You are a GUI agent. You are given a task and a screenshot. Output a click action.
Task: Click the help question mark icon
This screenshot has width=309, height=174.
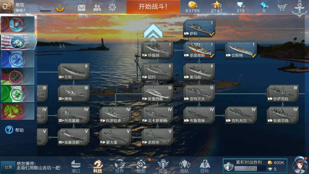pyautogui.click(x=9, y=130)
